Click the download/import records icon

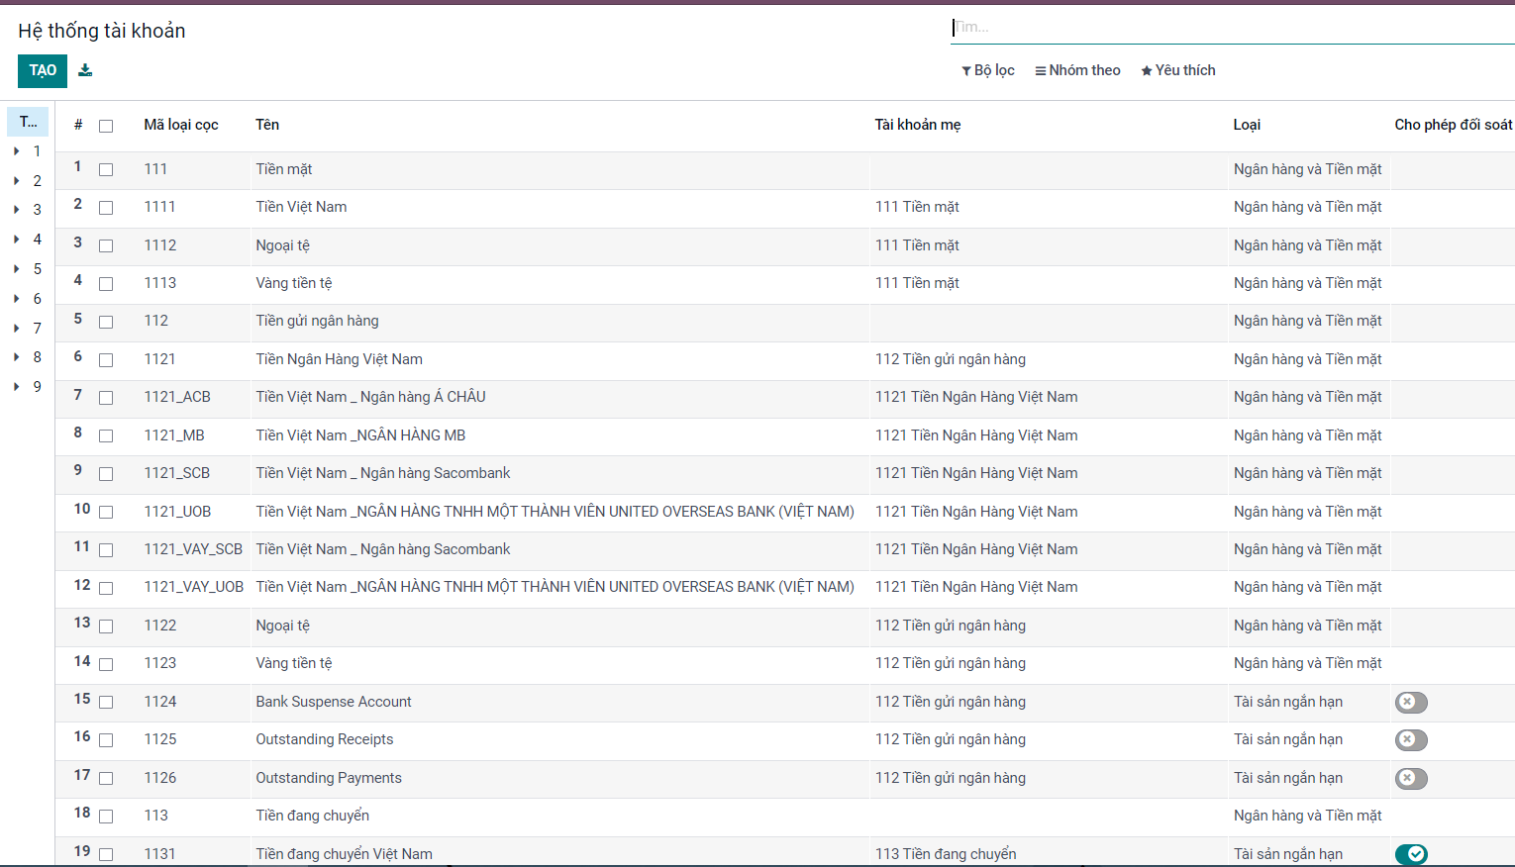coord(85,70)
